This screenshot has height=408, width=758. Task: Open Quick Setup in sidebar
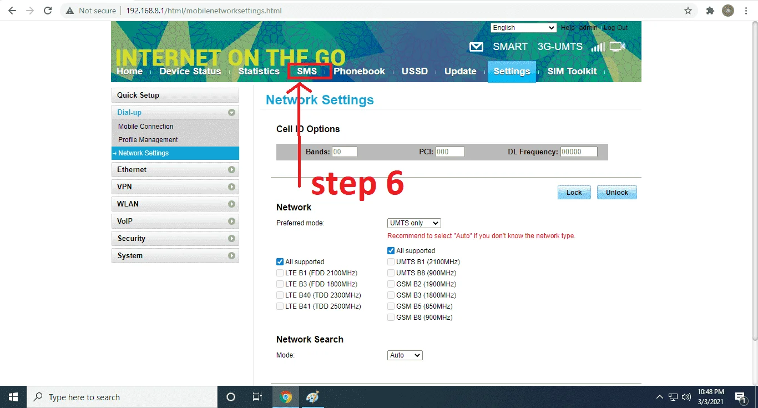175,95
